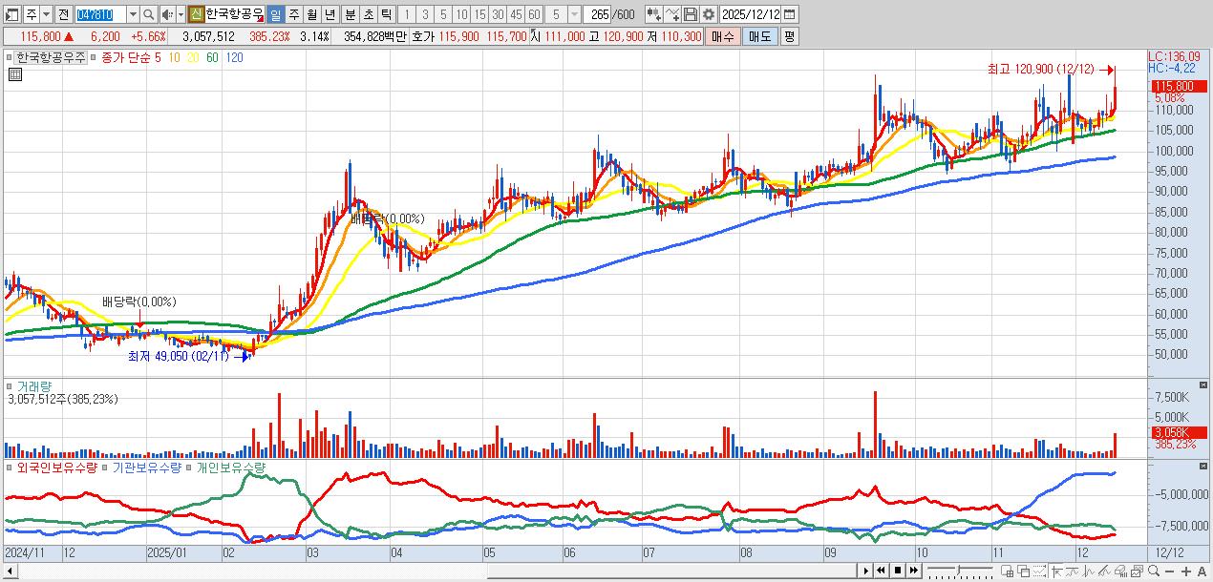This screenshot has width=1213, height=582.
Task: Click the date field 2025/12/12
Action: point(750,14)
